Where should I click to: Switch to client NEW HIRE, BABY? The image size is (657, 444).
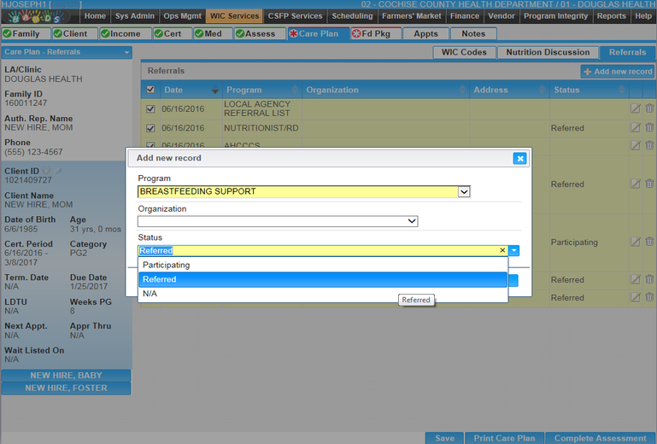tap(66, 376)
